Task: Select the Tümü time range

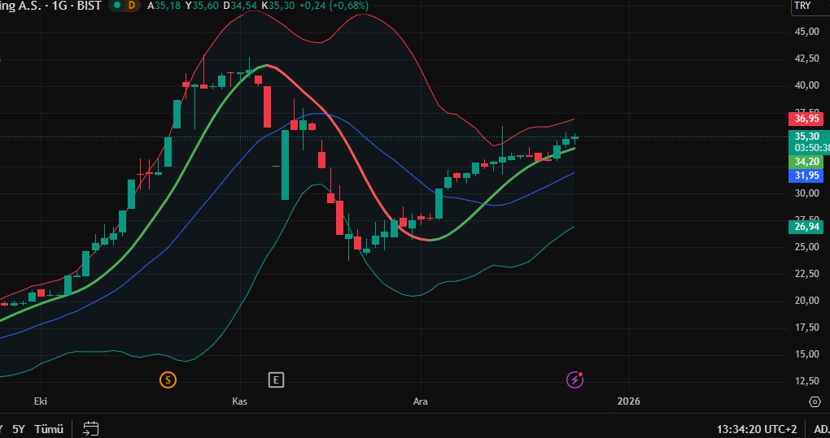Action: coord(49,428)
